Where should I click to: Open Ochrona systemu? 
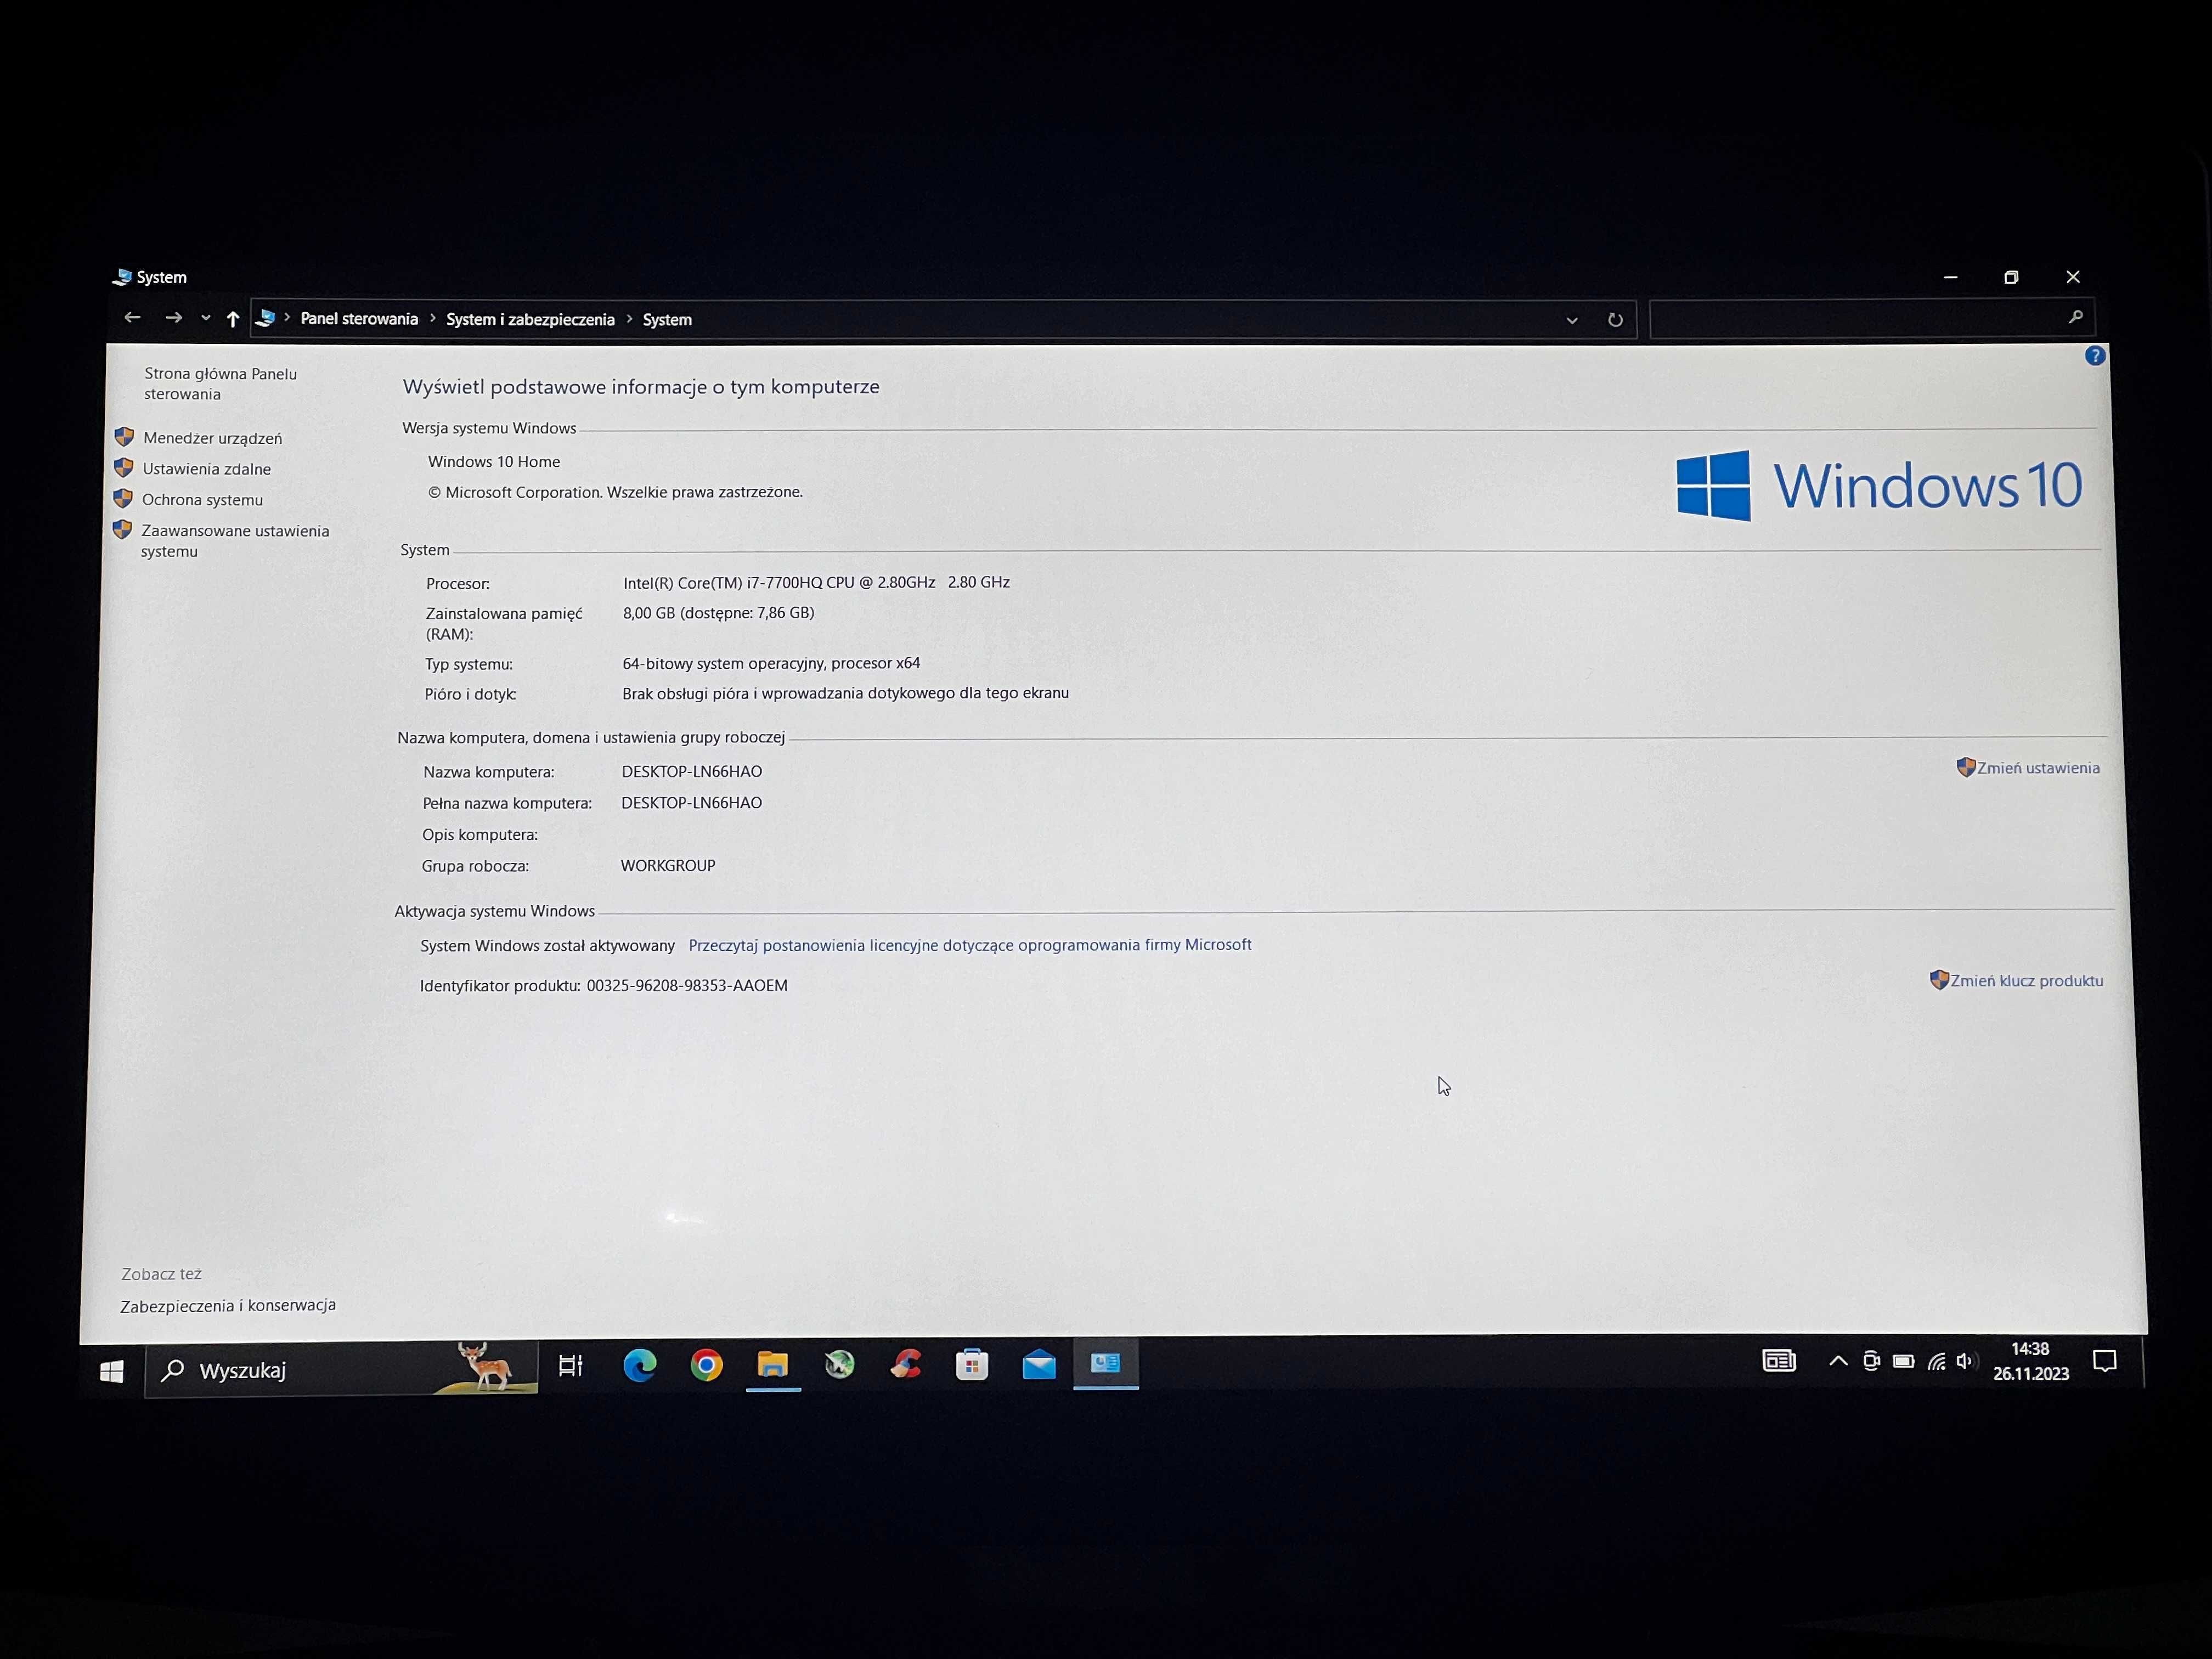[x=202, y=500]
